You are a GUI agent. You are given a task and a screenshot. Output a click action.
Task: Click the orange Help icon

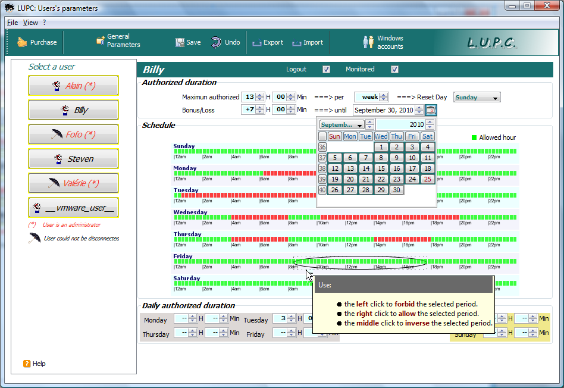[x=27, y=364]
